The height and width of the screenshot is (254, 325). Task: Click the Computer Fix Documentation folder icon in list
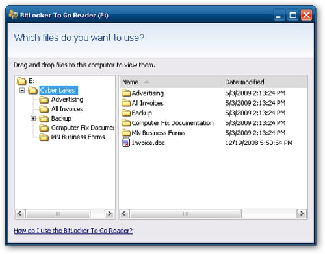point(126,123)
